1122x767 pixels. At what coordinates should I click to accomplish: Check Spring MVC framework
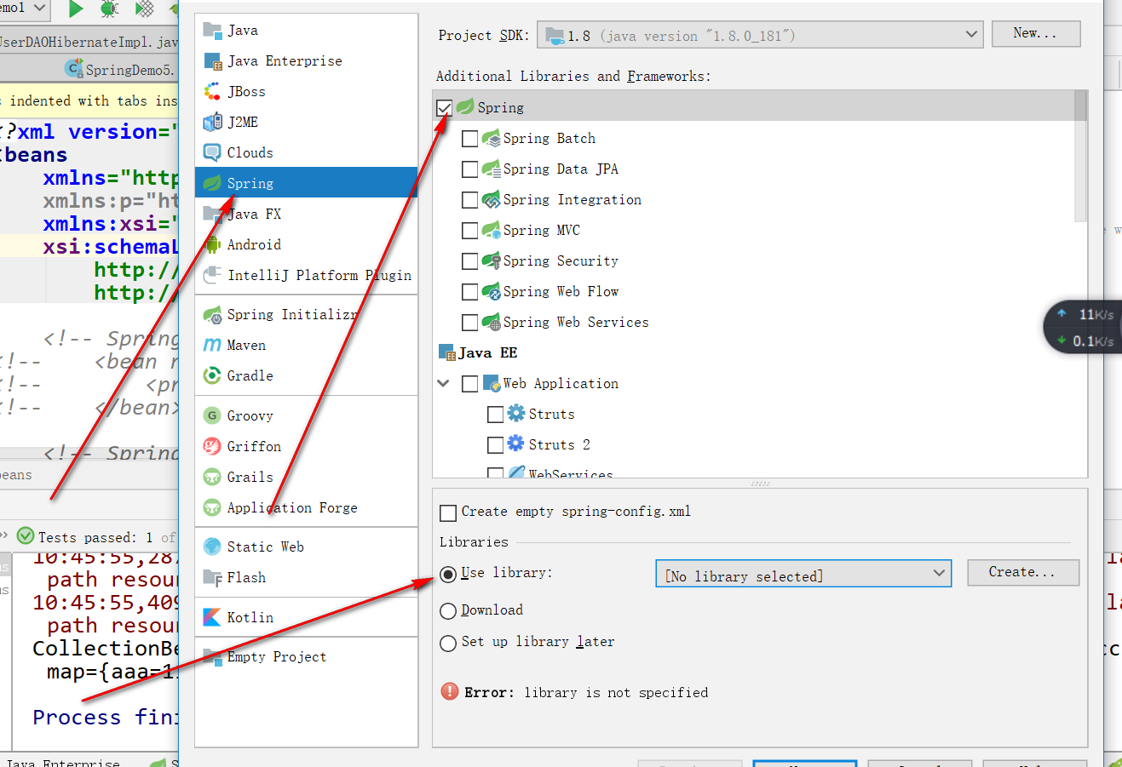469,231
